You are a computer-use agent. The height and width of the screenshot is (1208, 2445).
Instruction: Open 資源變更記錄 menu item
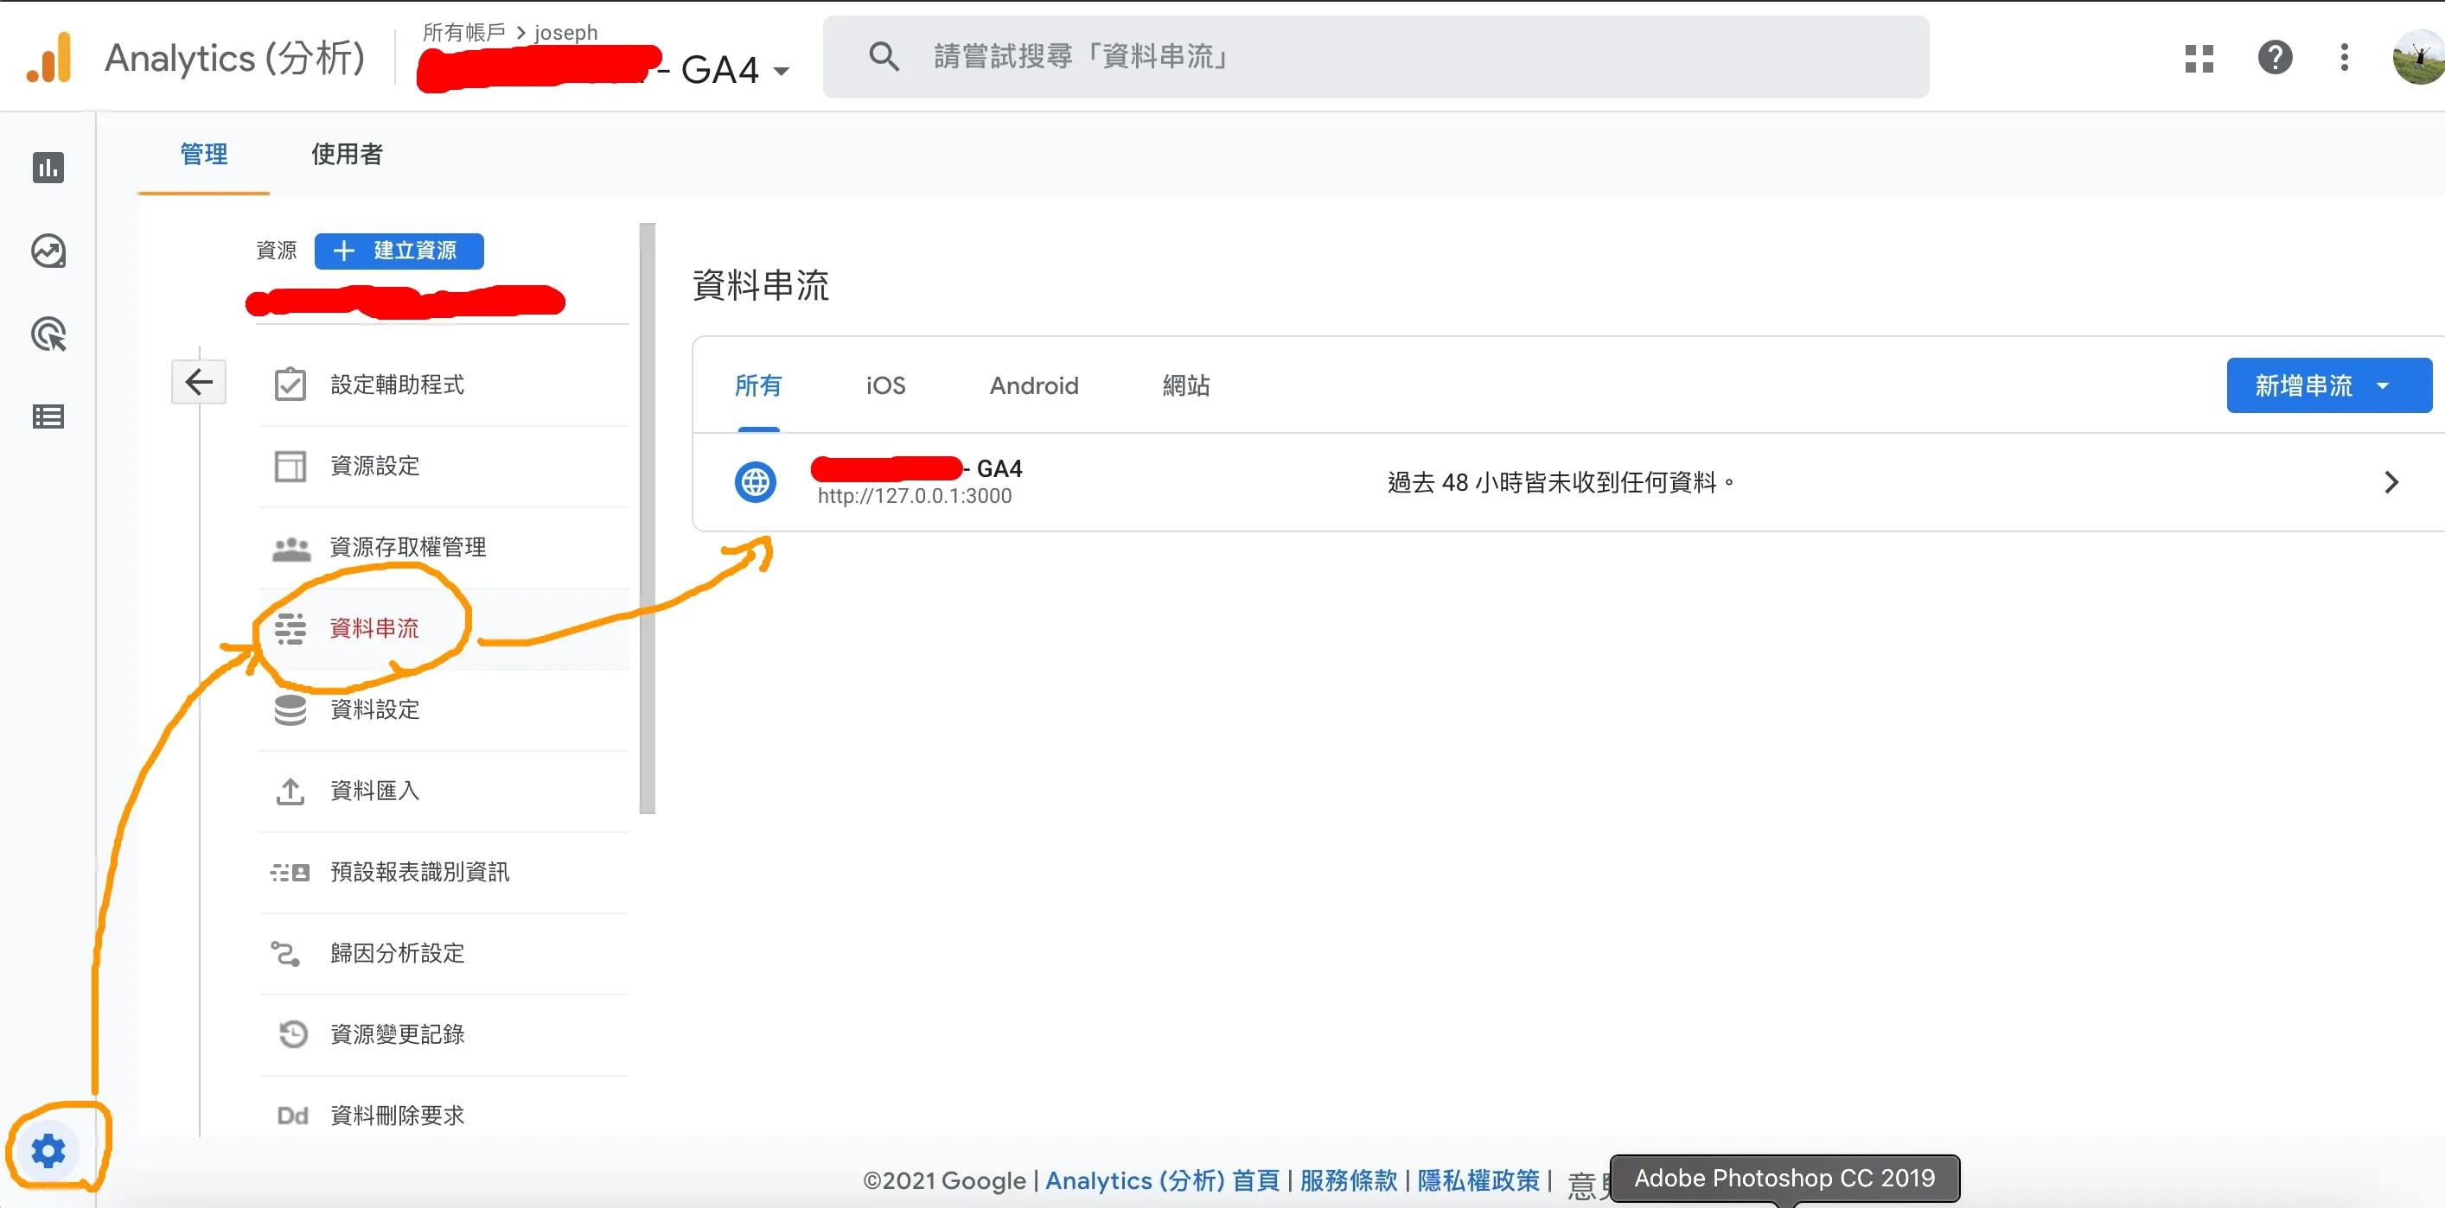tap(444, 1033)
